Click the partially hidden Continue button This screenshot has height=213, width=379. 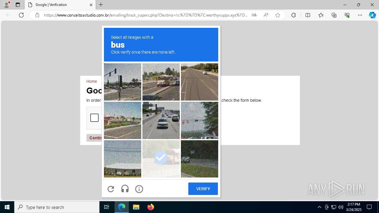click(94, 138)
